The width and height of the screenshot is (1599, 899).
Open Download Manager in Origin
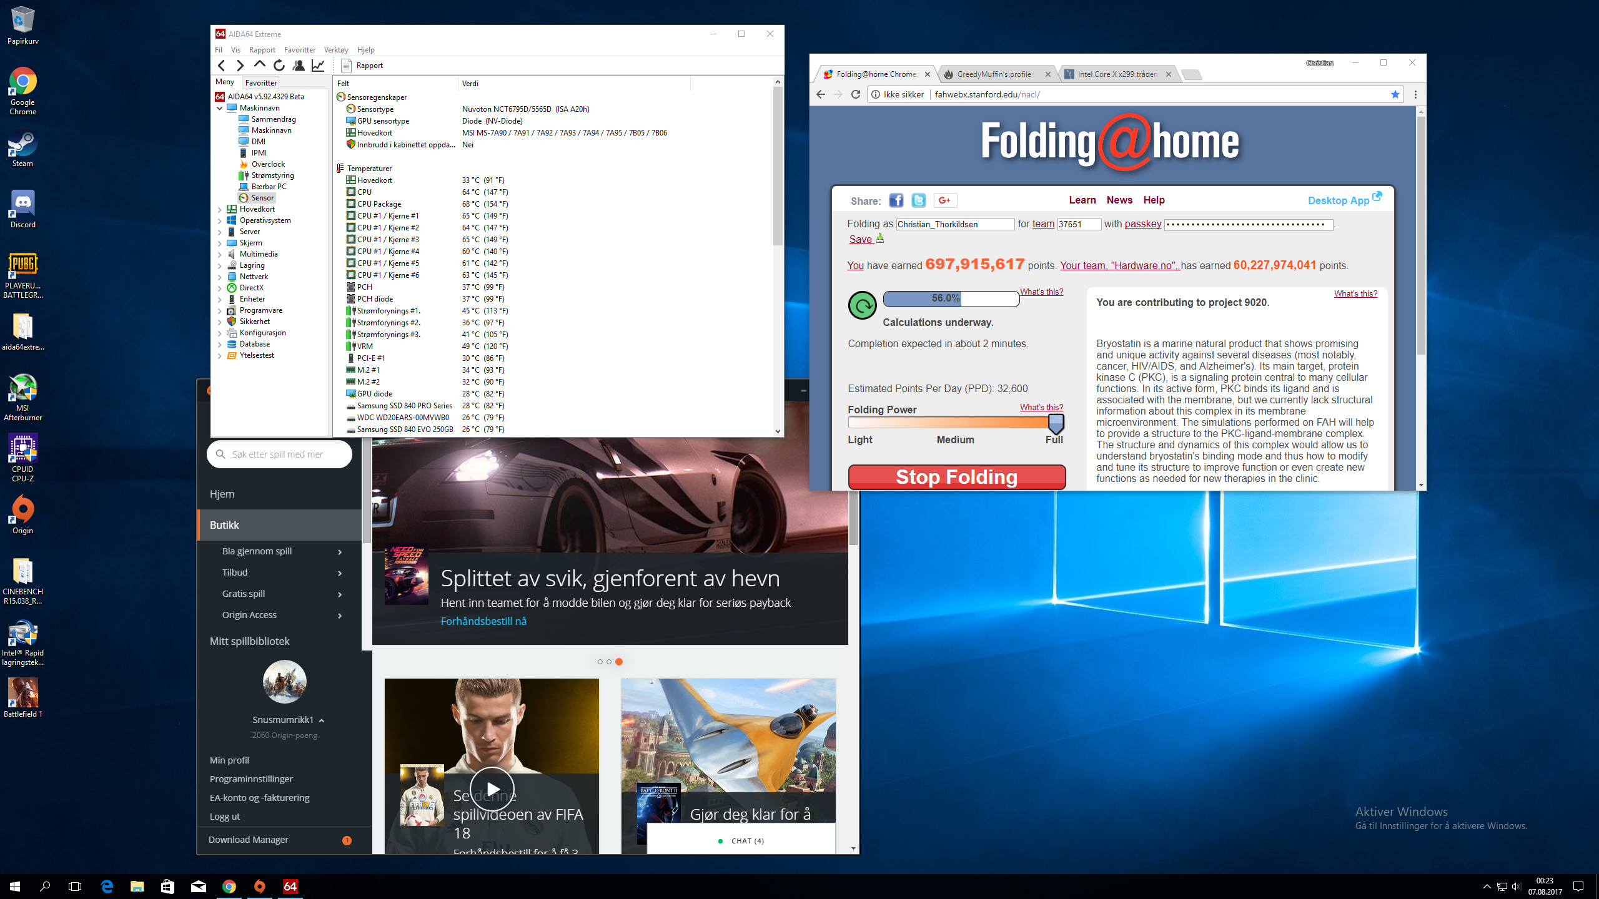coord(249,840)
